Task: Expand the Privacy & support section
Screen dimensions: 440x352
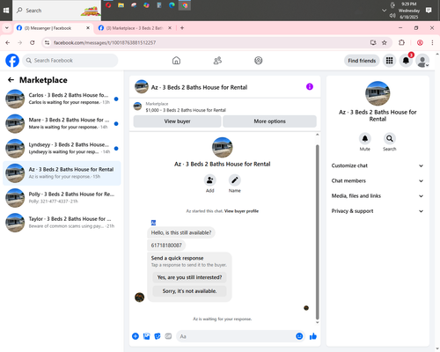Action: pyautogui.click(x=378, y=211)
